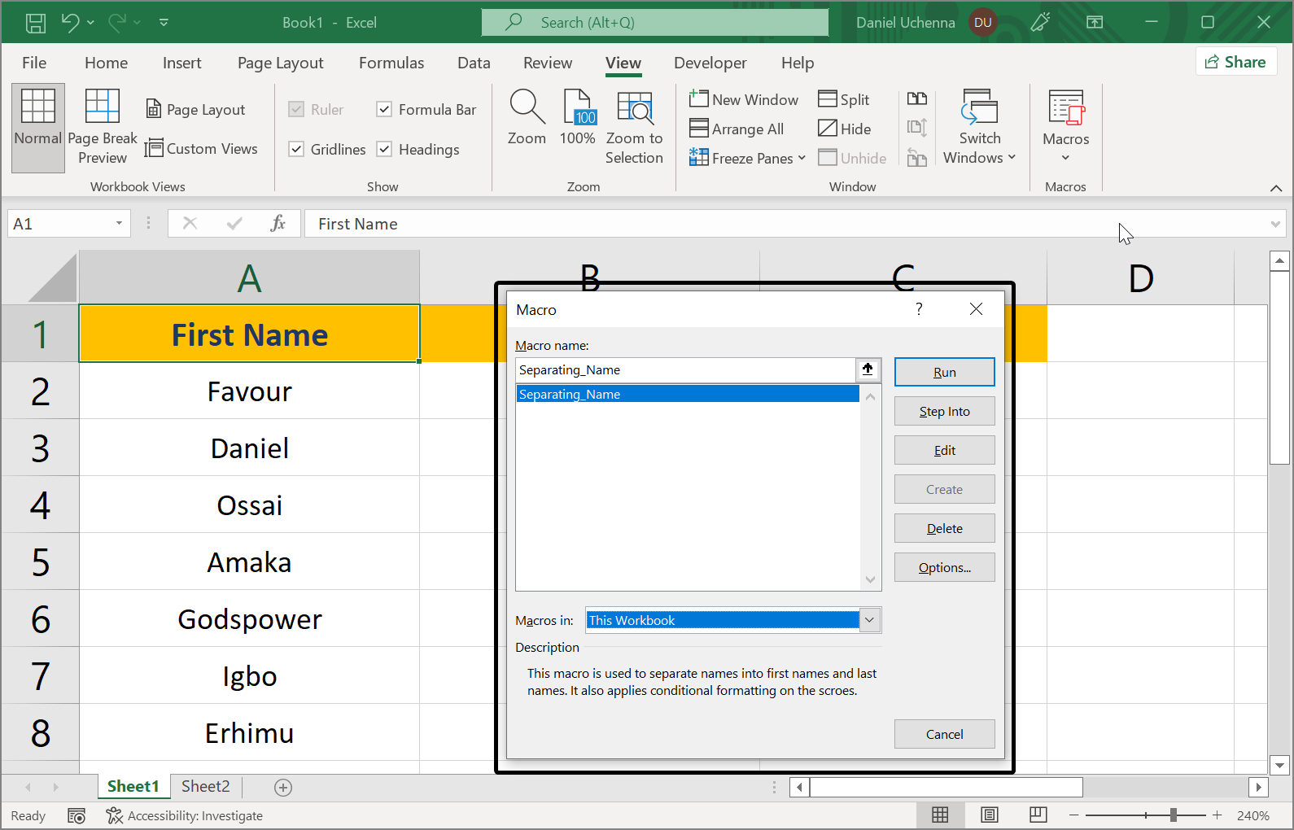Open the Developer ribbon tab
1294x830 pixels.
pyautogui.click(x=710, y=63)
